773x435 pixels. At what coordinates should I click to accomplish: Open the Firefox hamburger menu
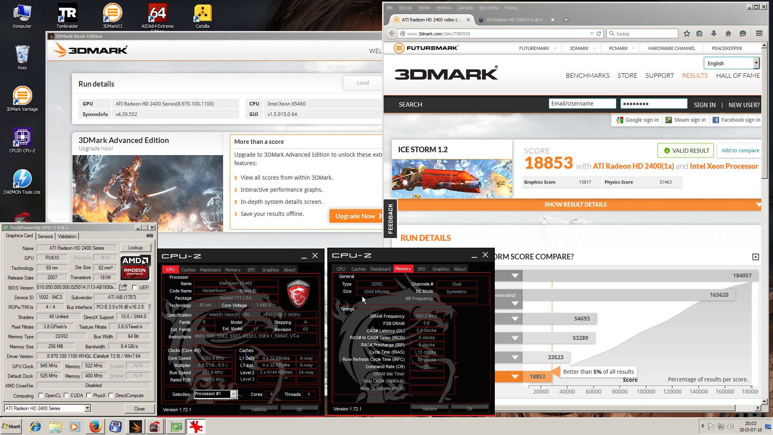(759, 33)
